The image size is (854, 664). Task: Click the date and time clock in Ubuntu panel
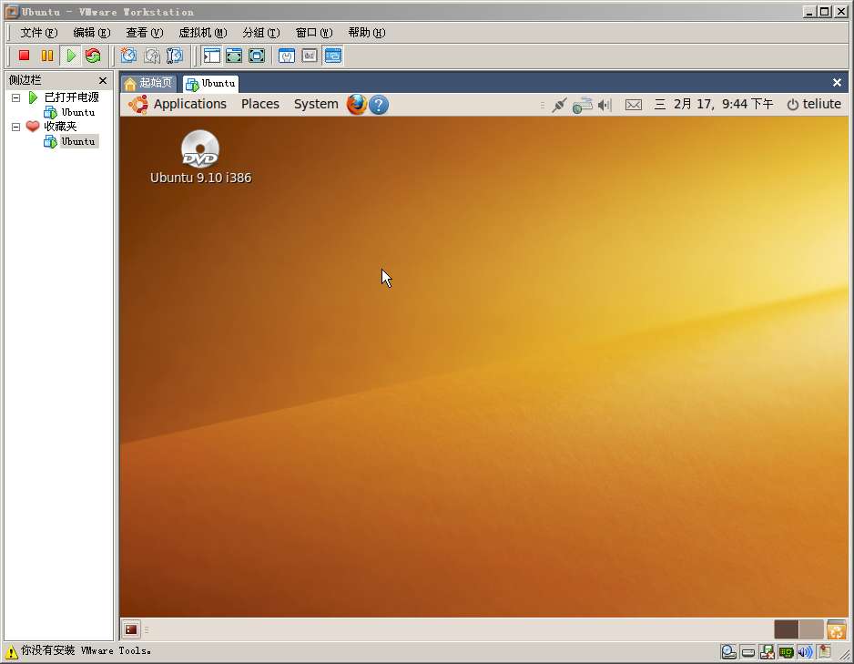point(714,104)
